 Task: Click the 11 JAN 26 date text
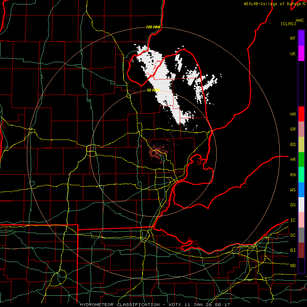pos(198,305)
